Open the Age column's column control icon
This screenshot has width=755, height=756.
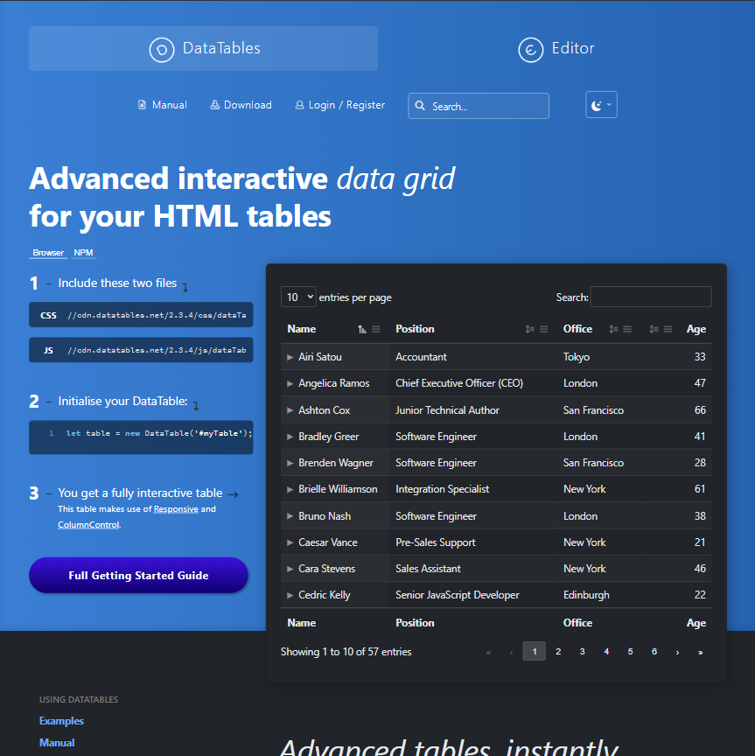tap(667, 329)
